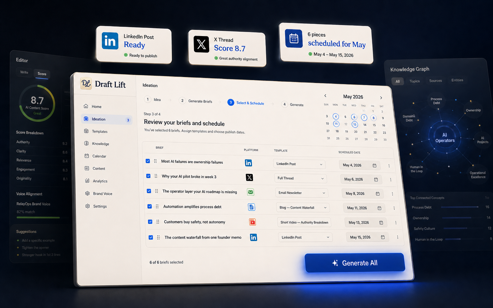This screenshot has height=308, width=493.
Task: Select 'All' tab in Knowledge Graph
Action: coord(398,81)
